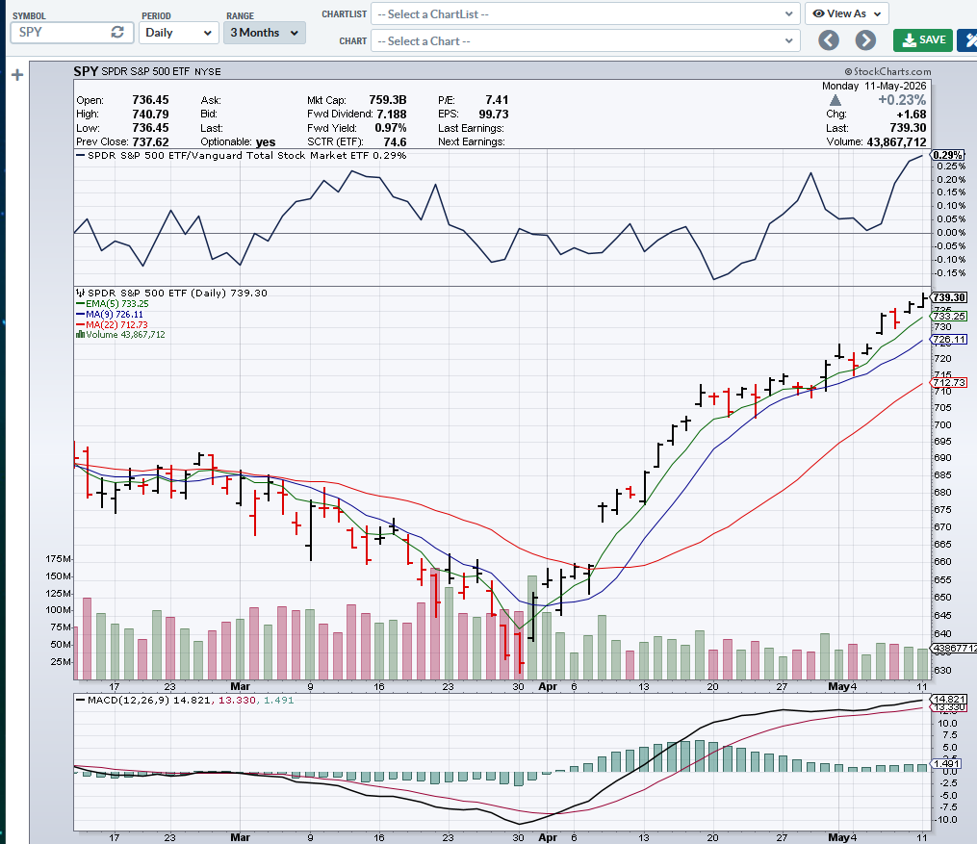Click the Fwd Dividend value 7.188

tap(392, 114)
